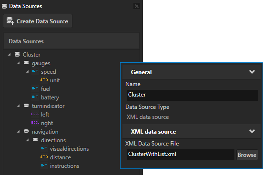The image size is (263, 175).
Task: Collapse the directions node
Action: pos(27,140)
